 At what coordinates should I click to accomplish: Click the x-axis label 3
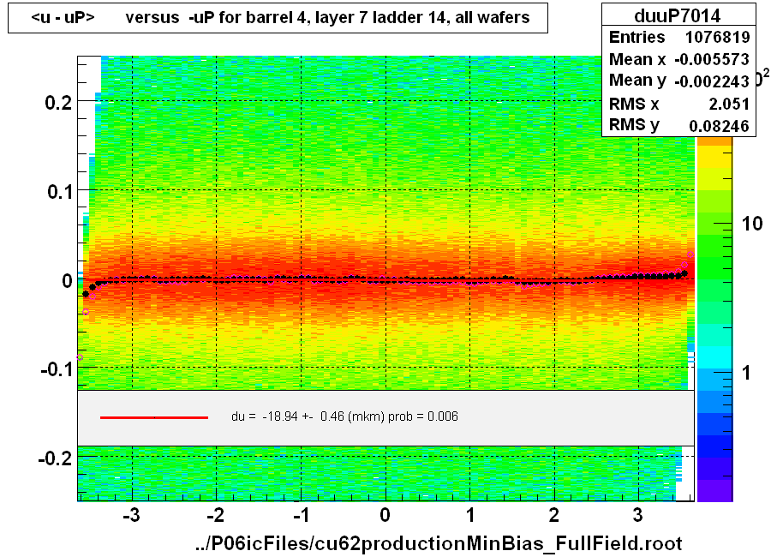coord(637,515)
